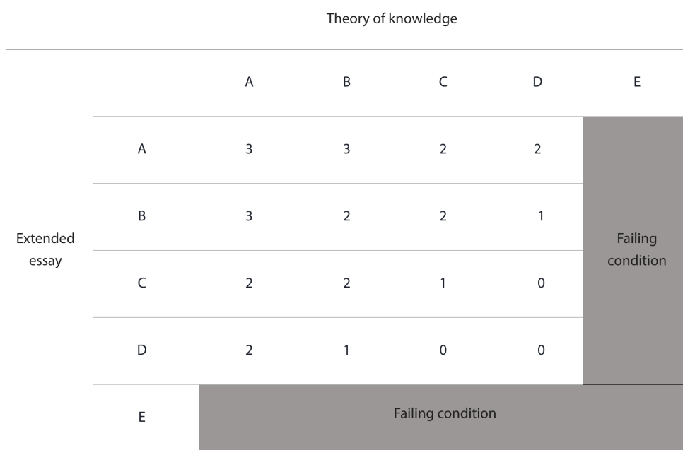The height and width of the screenshot is (450, 683).
Task: Click row header D on left
Action: 141,350
